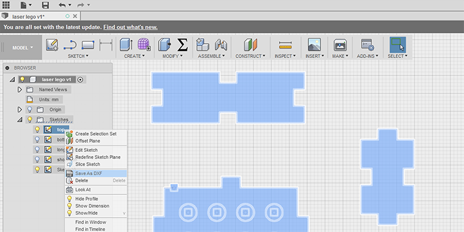
Task: Activate the Select tool
Action: [x=398, y=45]
